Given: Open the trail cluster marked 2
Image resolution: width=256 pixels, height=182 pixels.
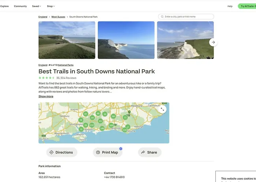Looking at the screenshot, I should pyautogui.click(x=128, y=127).
